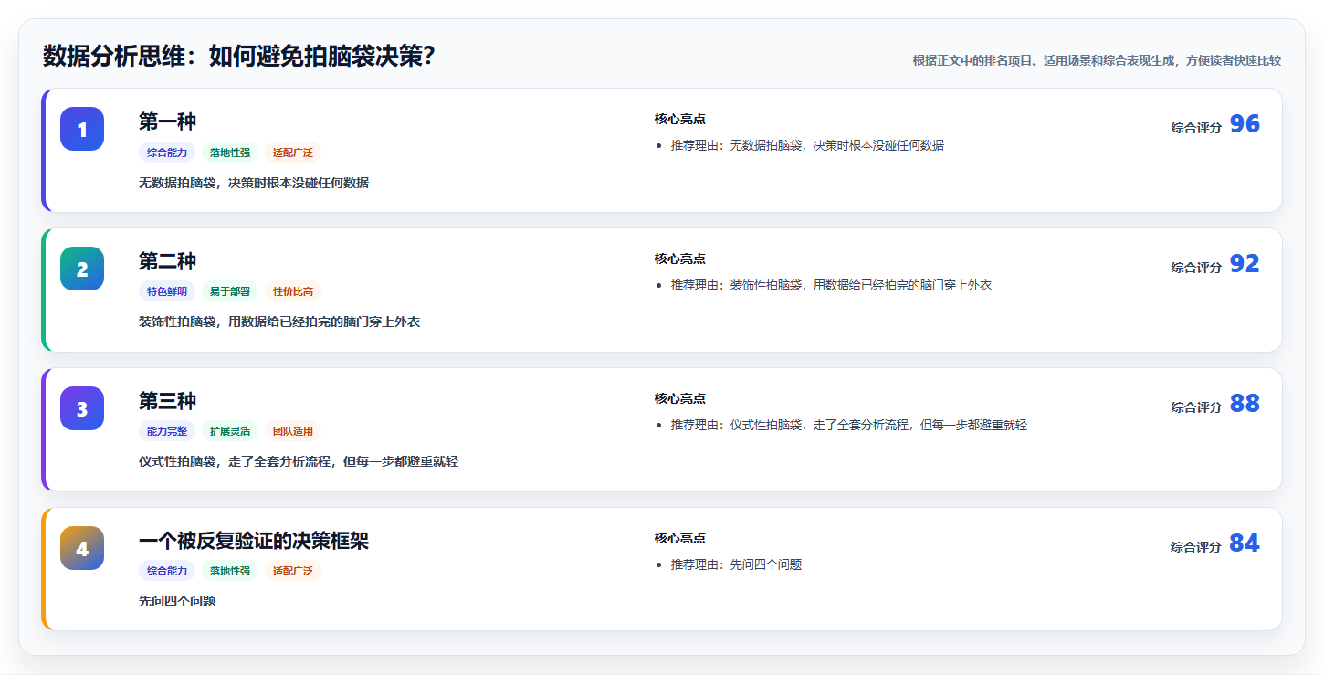Click the score value 96

(1245, 123)
